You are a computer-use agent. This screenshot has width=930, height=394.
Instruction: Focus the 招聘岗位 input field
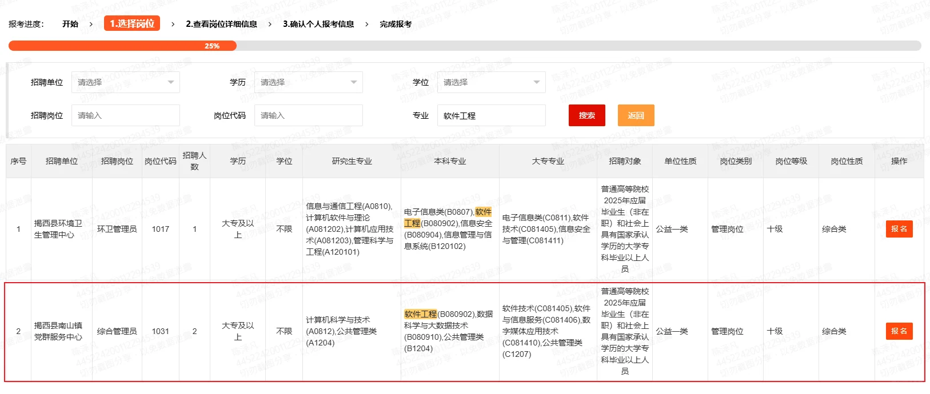[125, 115]
